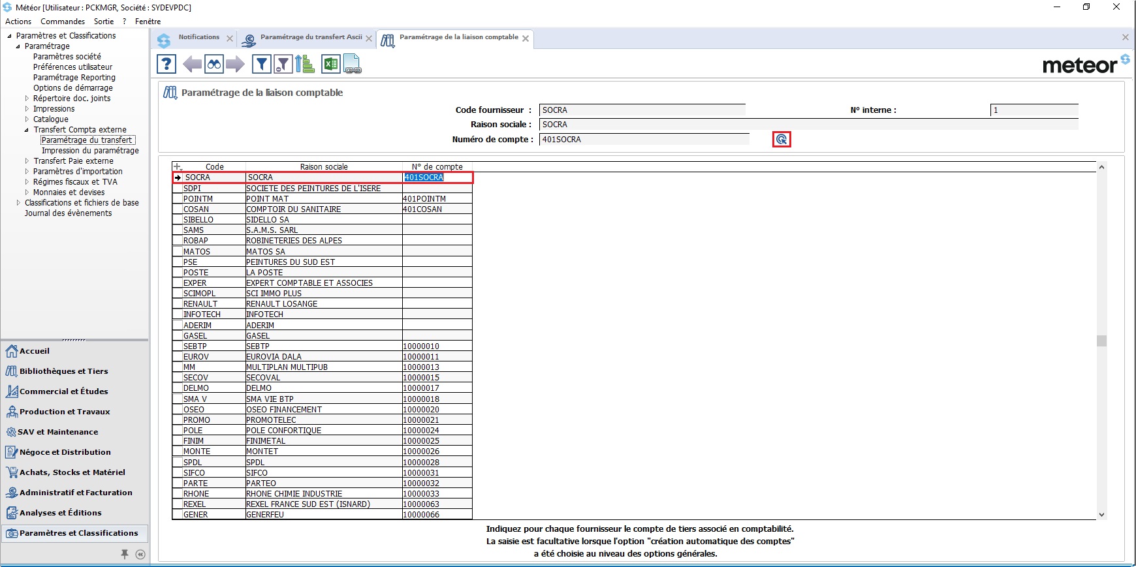Click the account lookup icon beside Numéro de compte
Screen dimensions: 1136x567
tap(781, 140)
